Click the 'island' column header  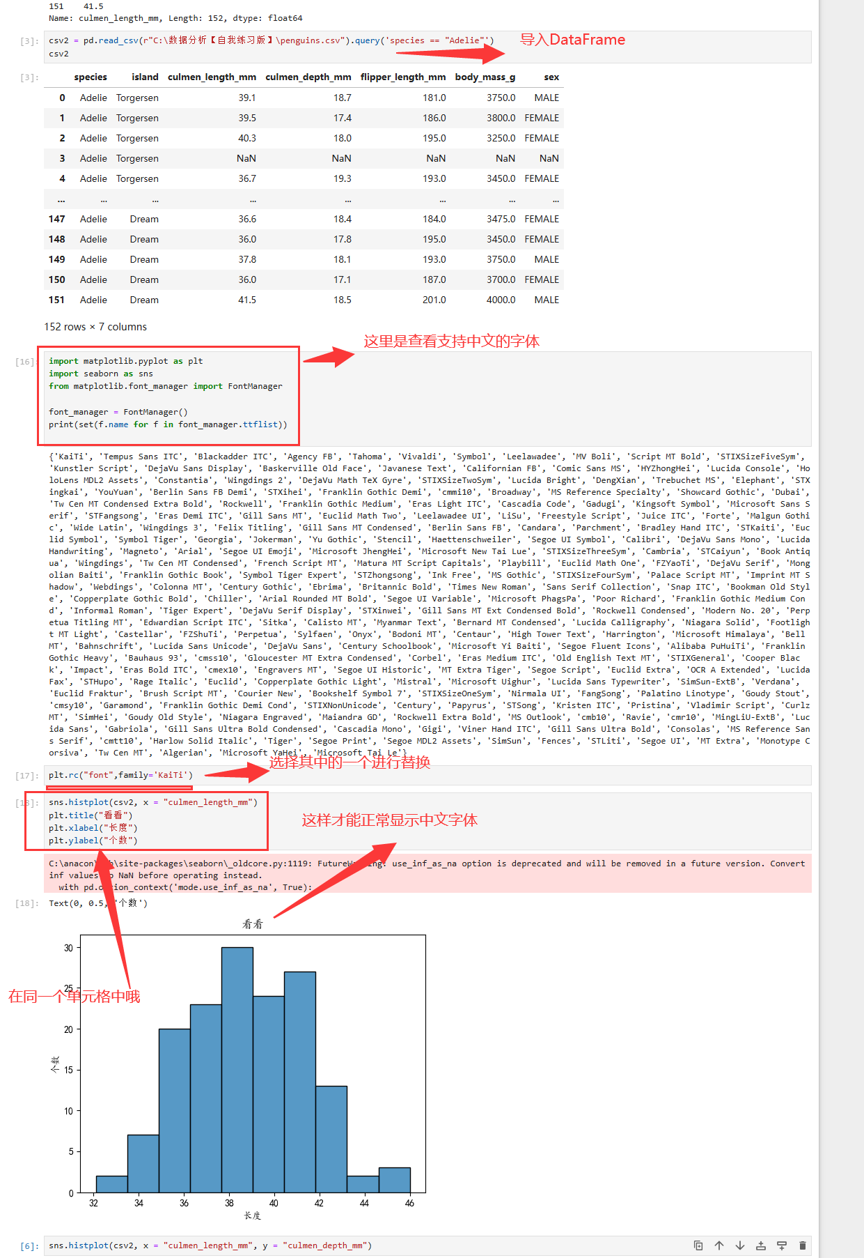[145, 77]
